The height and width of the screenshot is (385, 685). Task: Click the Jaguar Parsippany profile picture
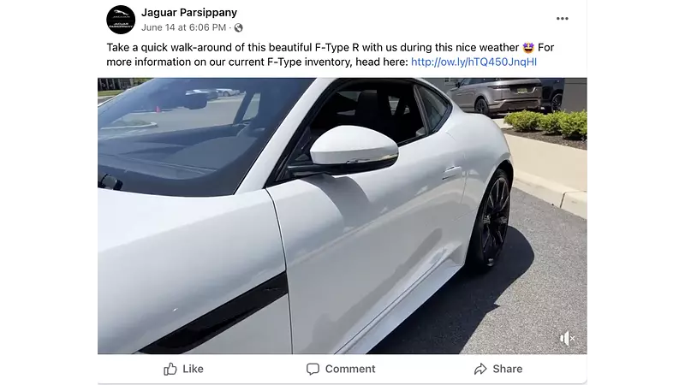coord(121,20)
